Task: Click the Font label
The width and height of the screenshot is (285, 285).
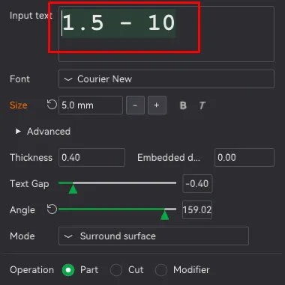Action: click(19, 79)
